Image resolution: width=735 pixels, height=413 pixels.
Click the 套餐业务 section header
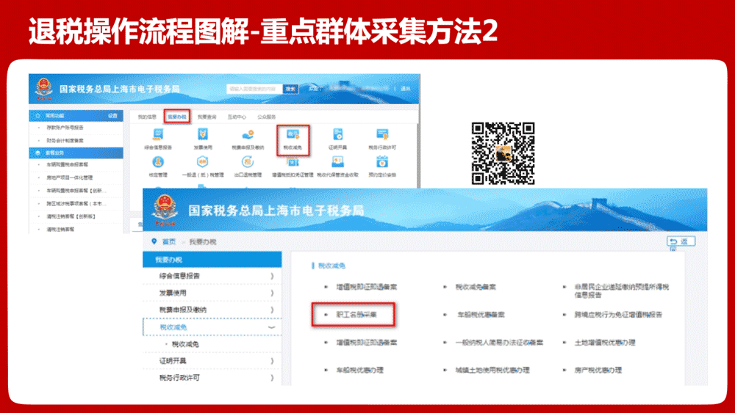tap(76, 153)
